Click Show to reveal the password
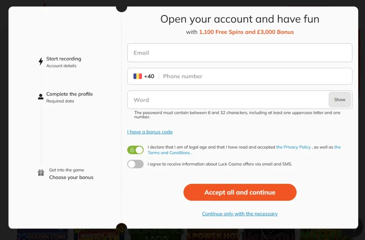Screen dimensions: 365x240 [x=339, y=100]
